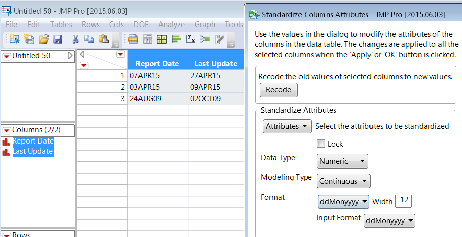Click the New Data Table toolbar icon
Image resolution: width=462 pixels, height=237 pixels.
14,39
